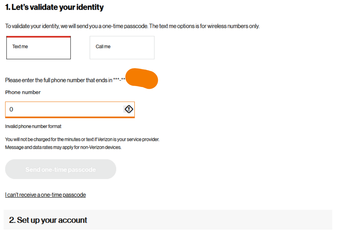Click the Let's validate your identity heading
The height and width of the screenshot is (243, 339).
(54, 8)
